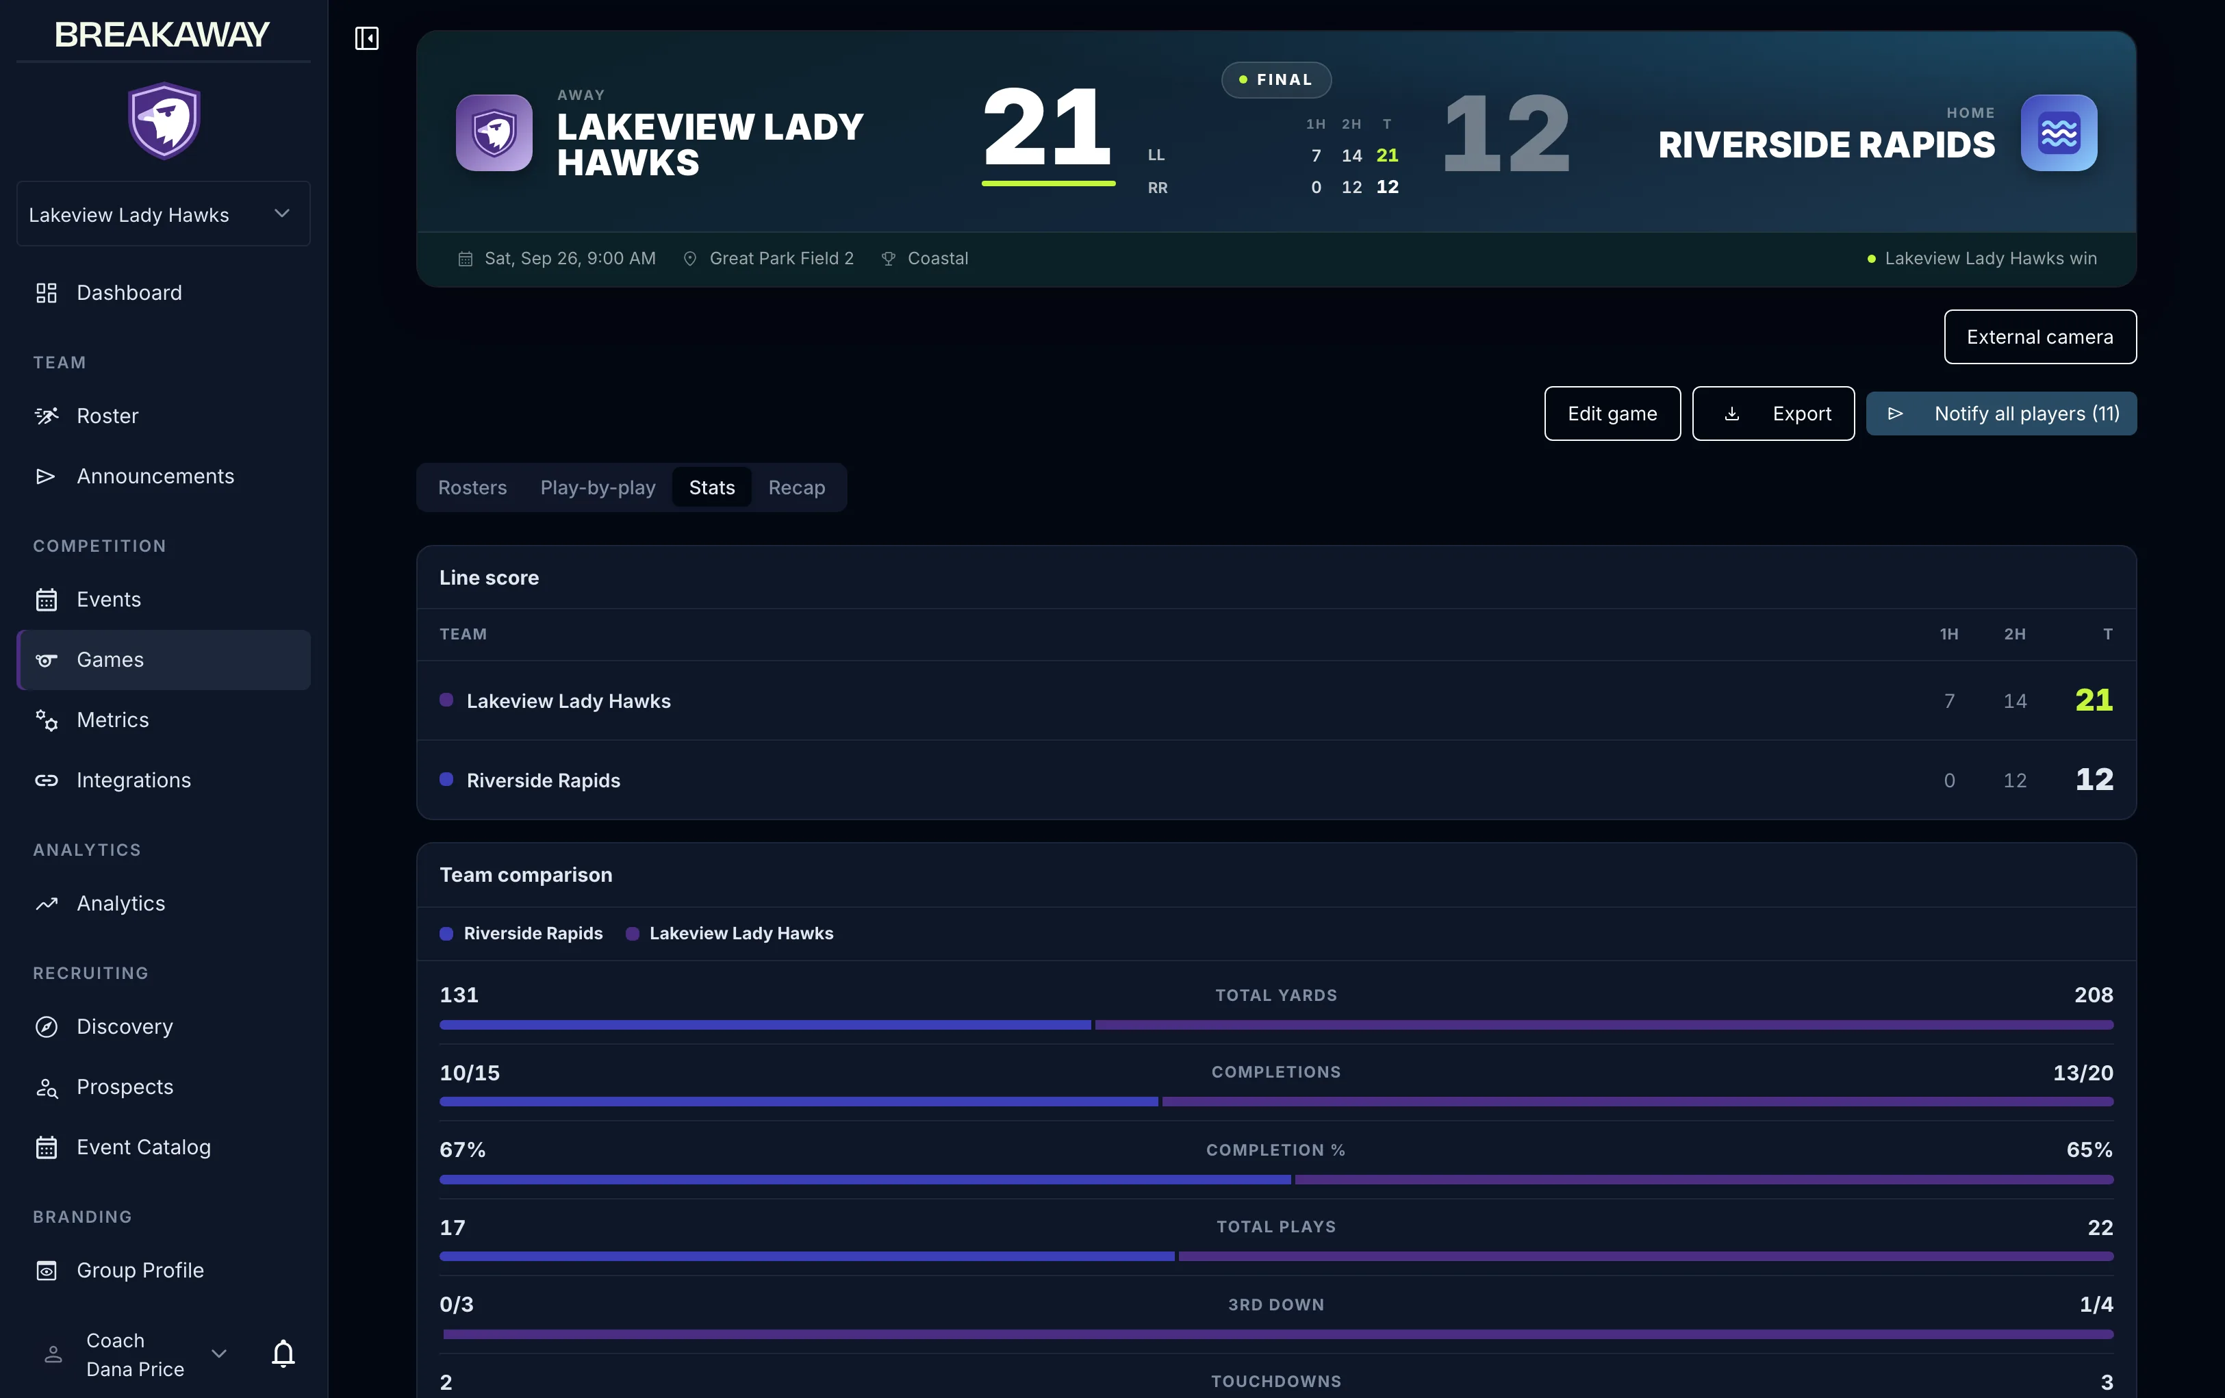Click the Total Yards comparison bar
The height and width of the screenshot is (1398, 2225).
pos(1276,1025)
